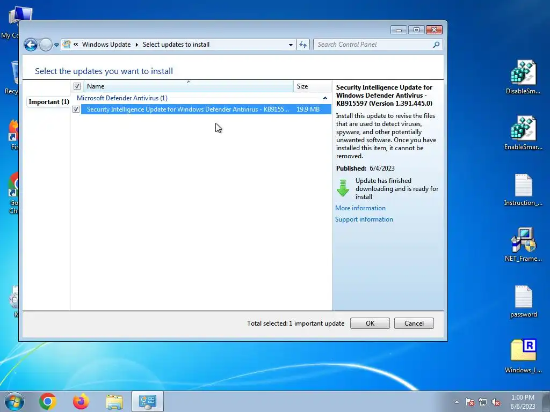Open the More information link
Viewport: 550px width, 412px height.
(x=360, y=208)
